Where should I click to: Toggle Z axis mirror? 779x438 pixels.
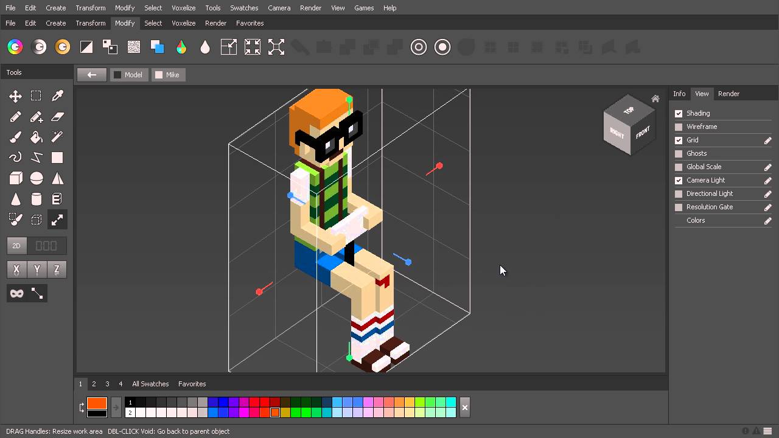(x=57, y=269)
